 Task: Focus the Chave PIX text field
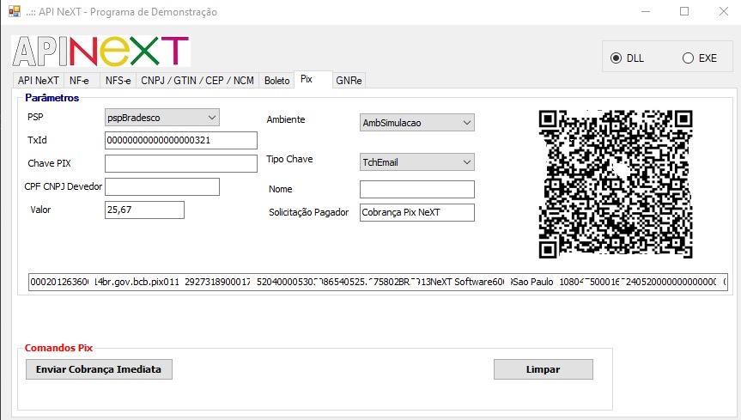181,164
